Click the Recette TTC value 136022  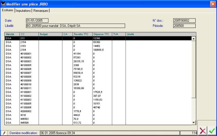click(x=78, y=81)
